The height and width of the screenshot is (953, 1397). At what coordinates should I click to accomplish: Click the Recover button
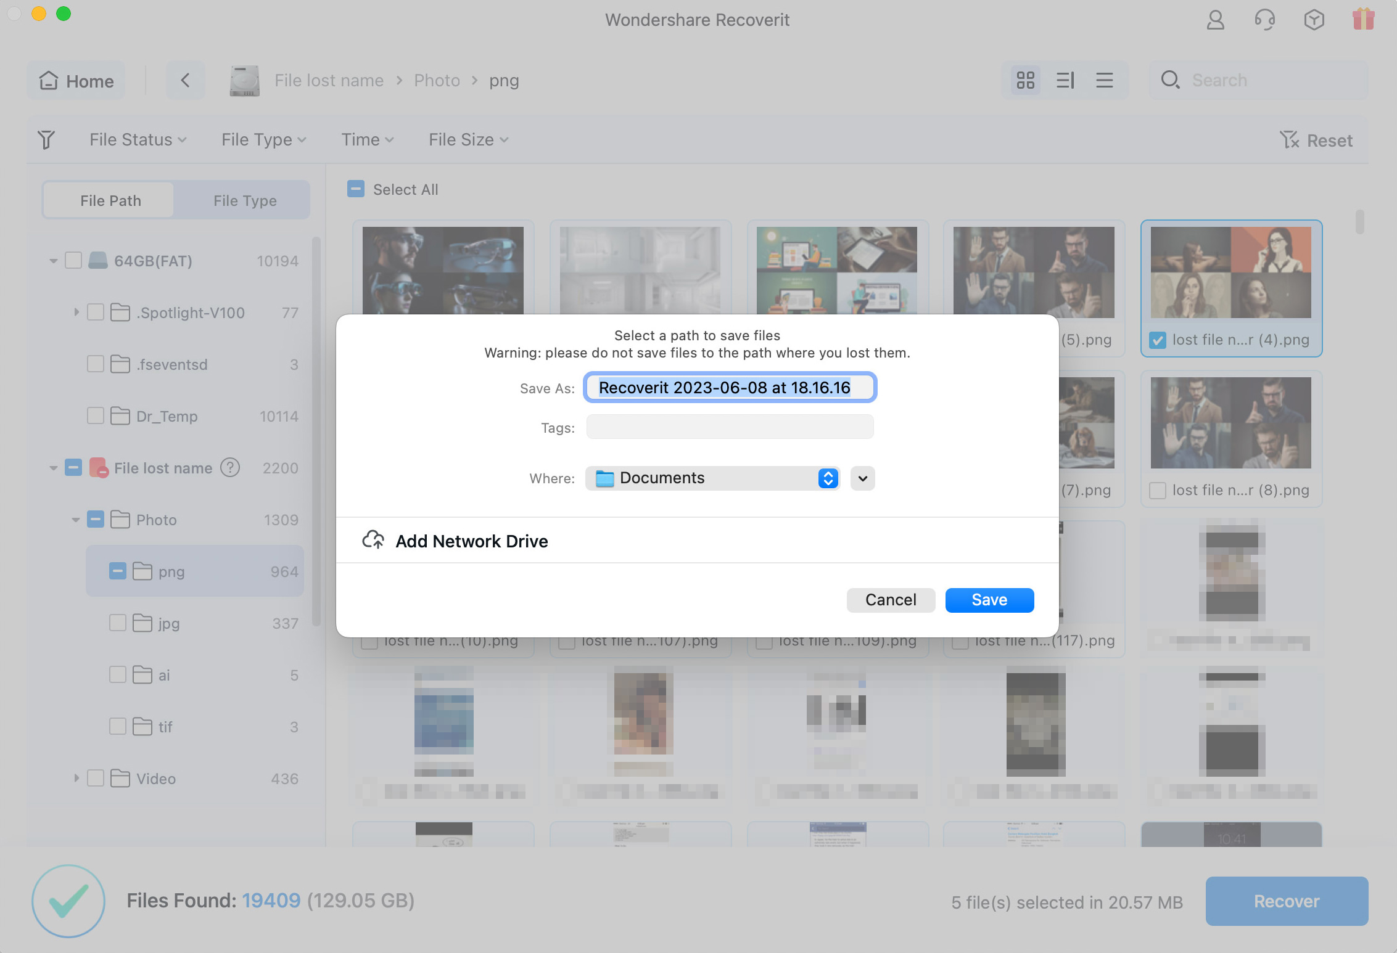click(1287, 901)
